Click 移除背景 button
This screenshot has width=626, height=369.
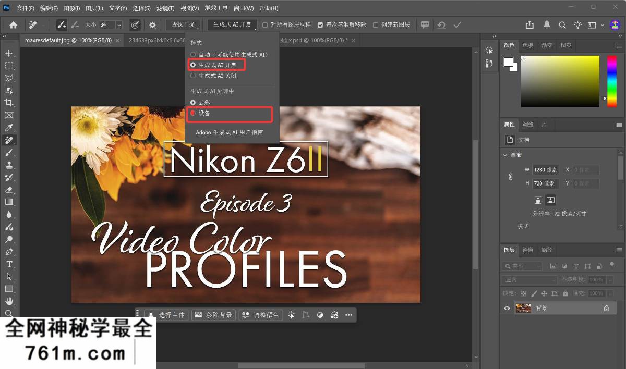(x=213, y=315)
